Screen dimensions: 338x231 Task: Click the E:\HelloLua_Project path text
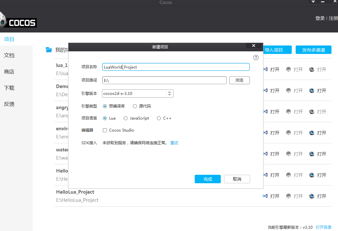click(x=77, y=200)
